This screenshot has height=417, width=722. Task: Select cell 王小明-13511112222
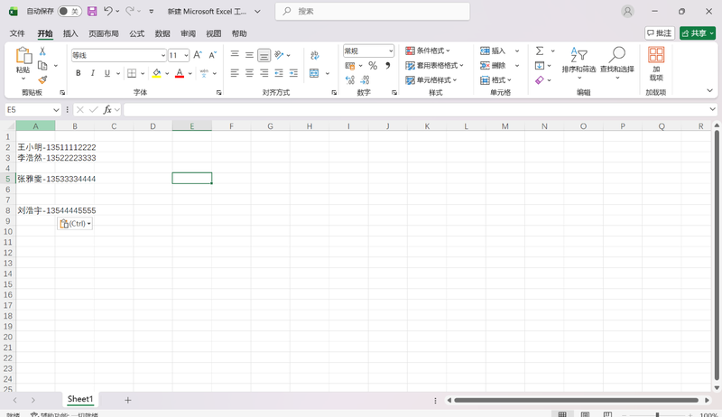point(35,147)
